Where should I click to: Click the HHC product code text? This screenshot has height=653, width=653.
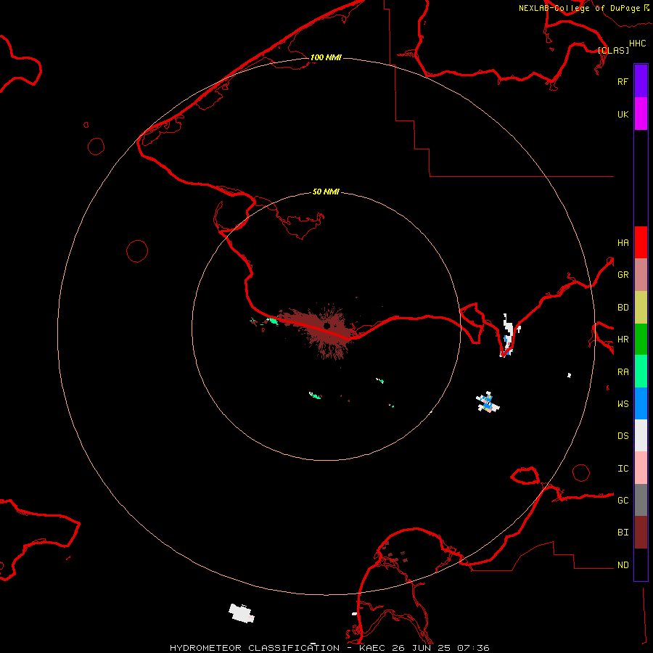pos(638,44)
